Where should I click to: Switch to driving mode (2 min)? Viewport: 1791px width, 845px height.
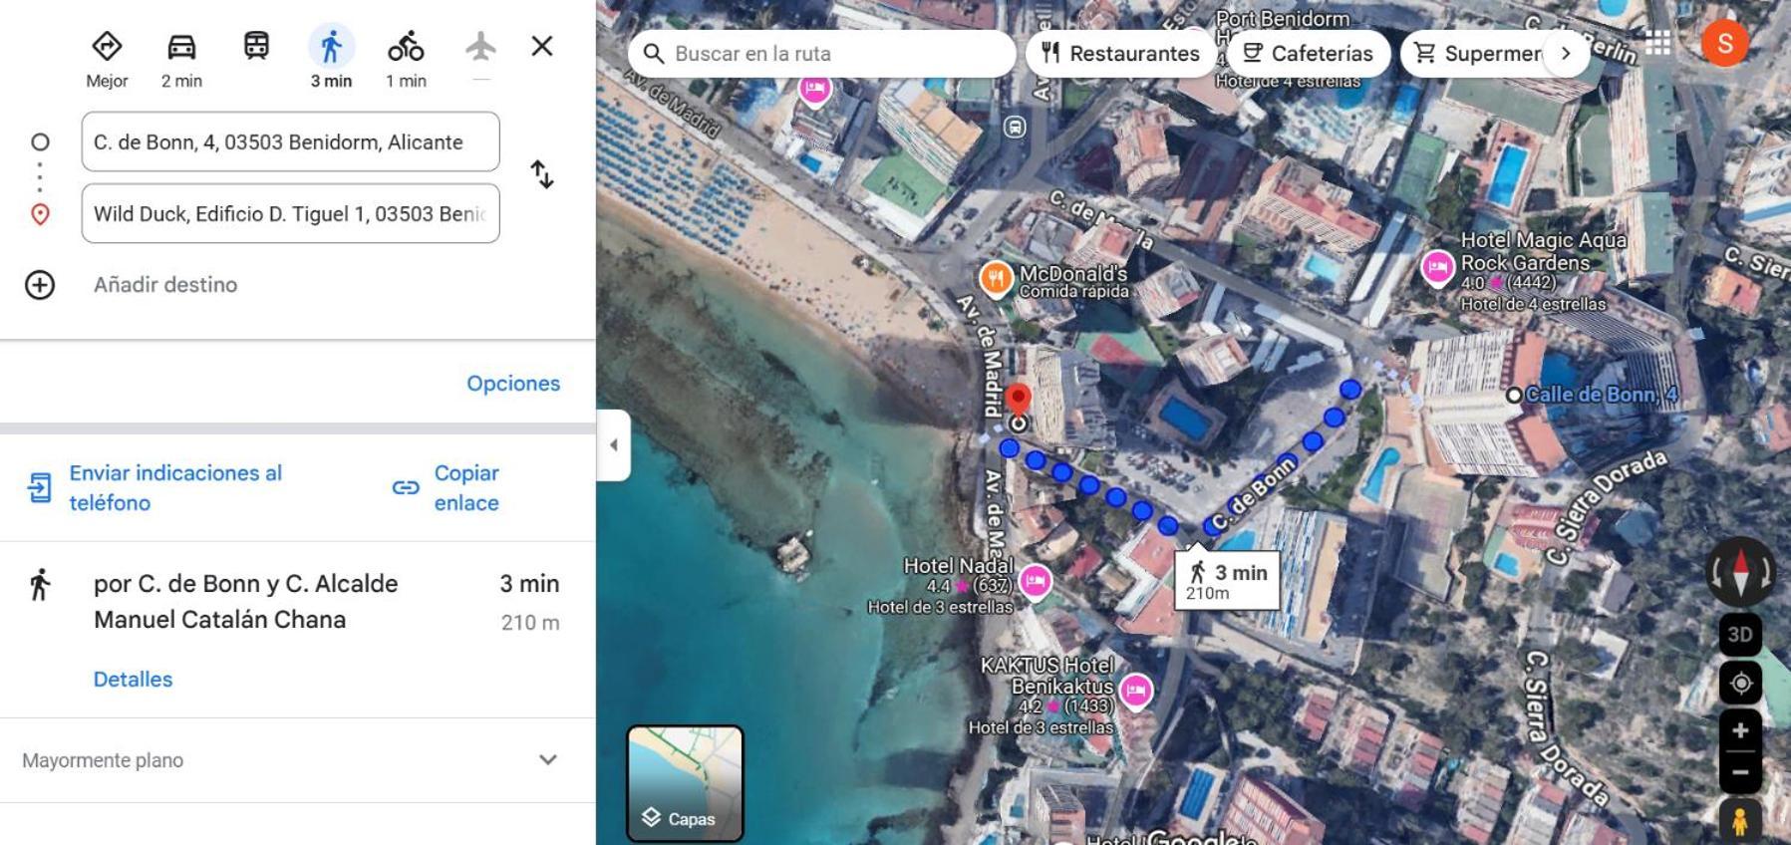pyautogui.click(x=181, y=60)
